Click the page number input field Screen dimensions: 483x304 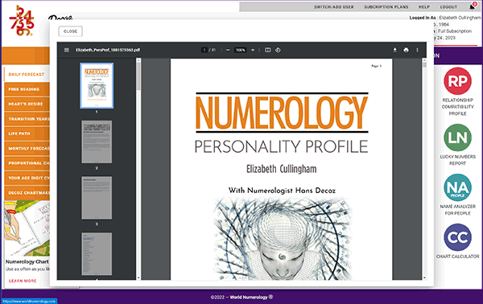pyautogui.click(x=204, y=50)
